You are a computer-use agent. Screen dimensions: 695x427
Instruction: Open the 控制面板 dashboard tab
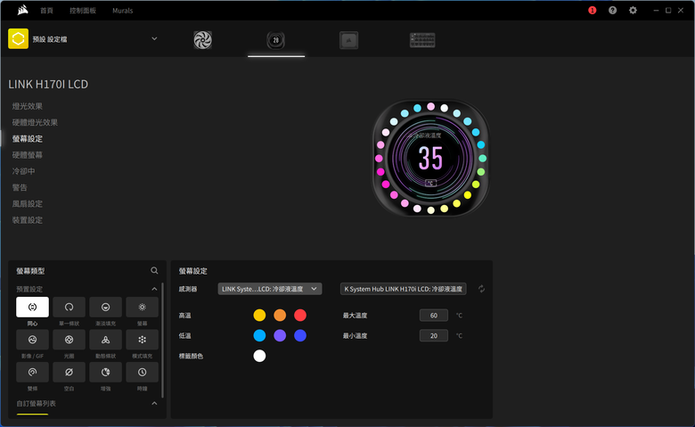click(x=83, y=11)
